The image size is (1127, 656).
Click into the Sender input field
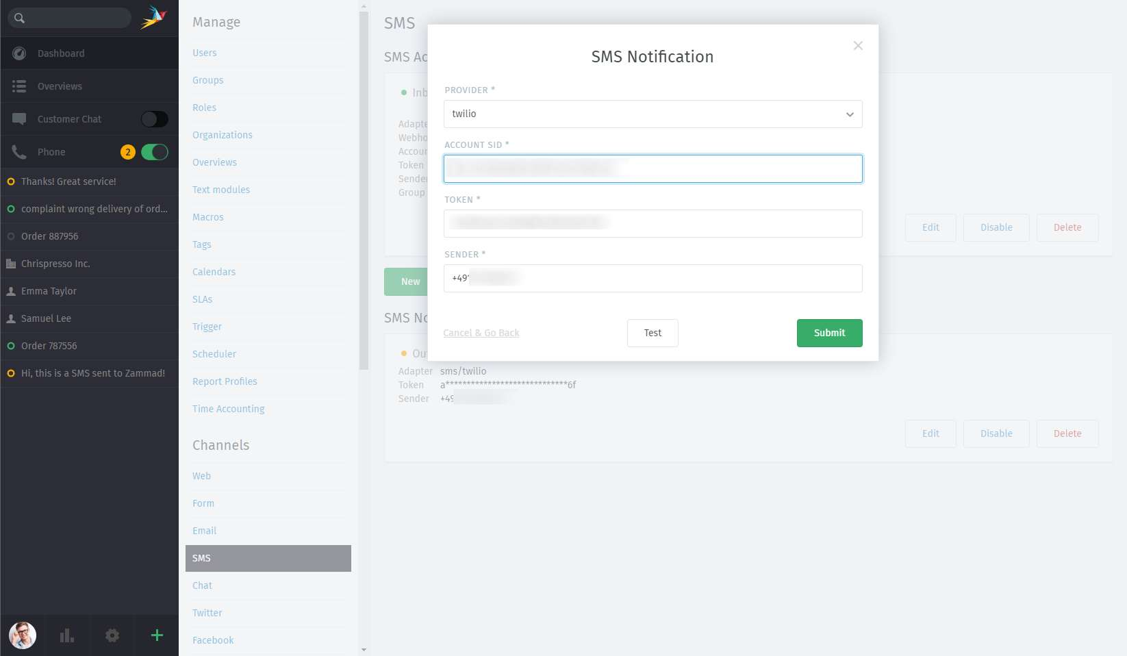pos(653,278)
